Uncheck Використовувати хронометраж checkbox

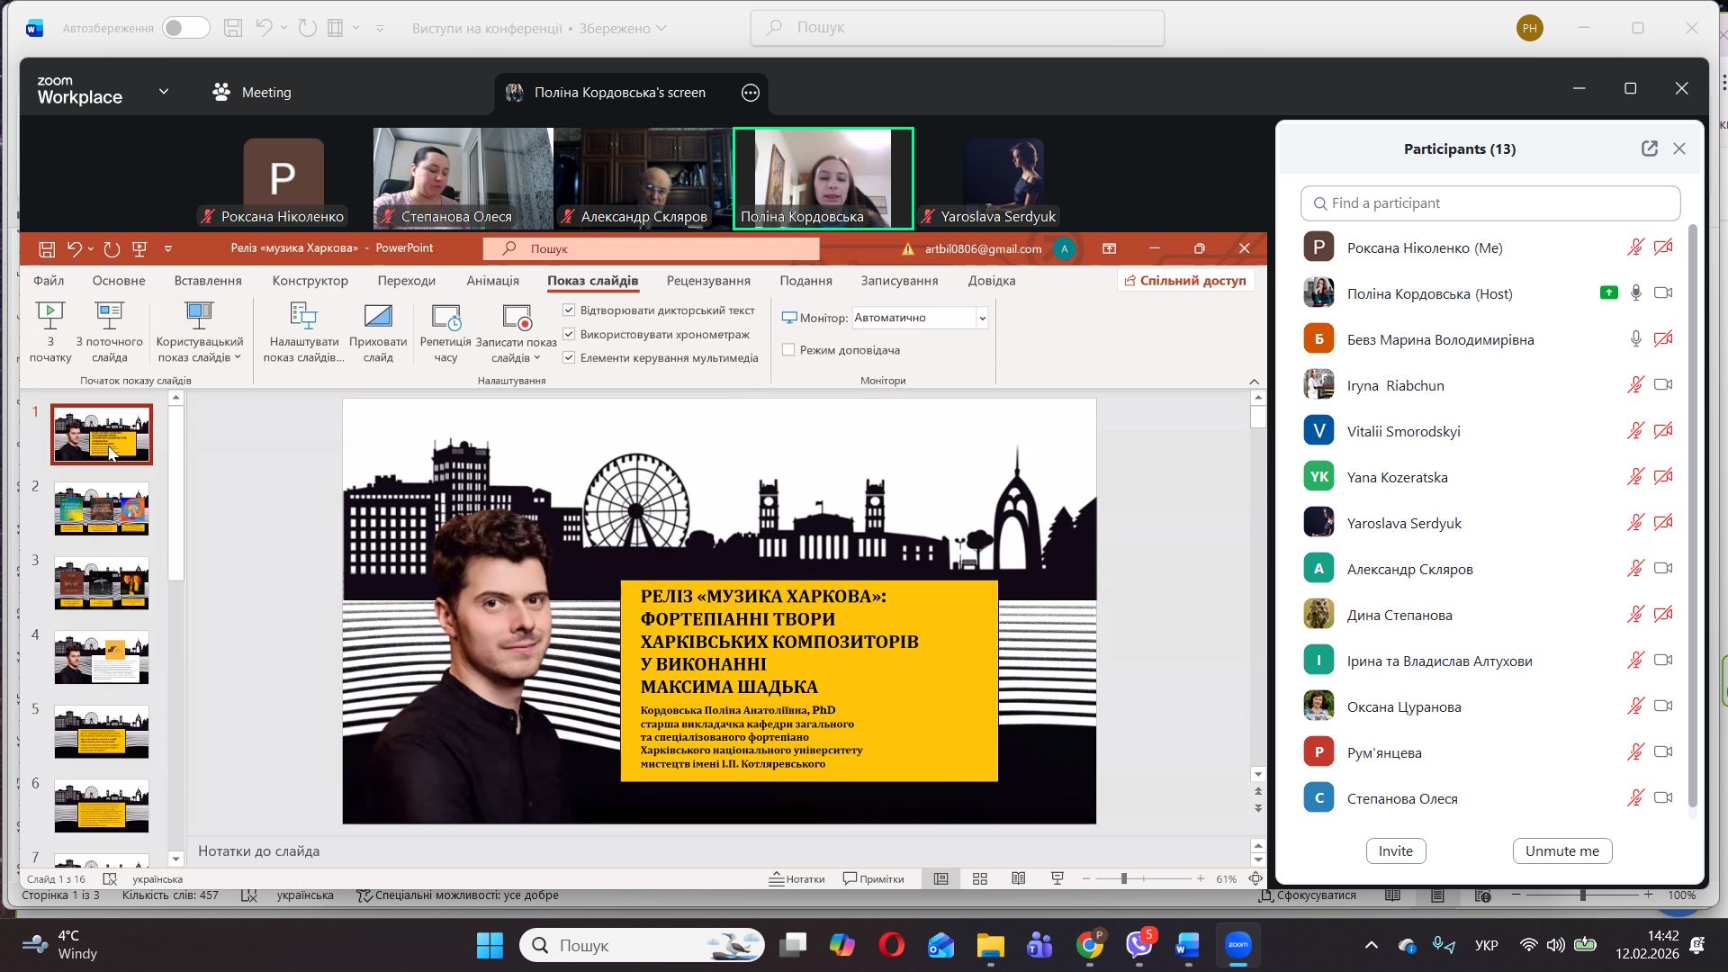[569, 334]
